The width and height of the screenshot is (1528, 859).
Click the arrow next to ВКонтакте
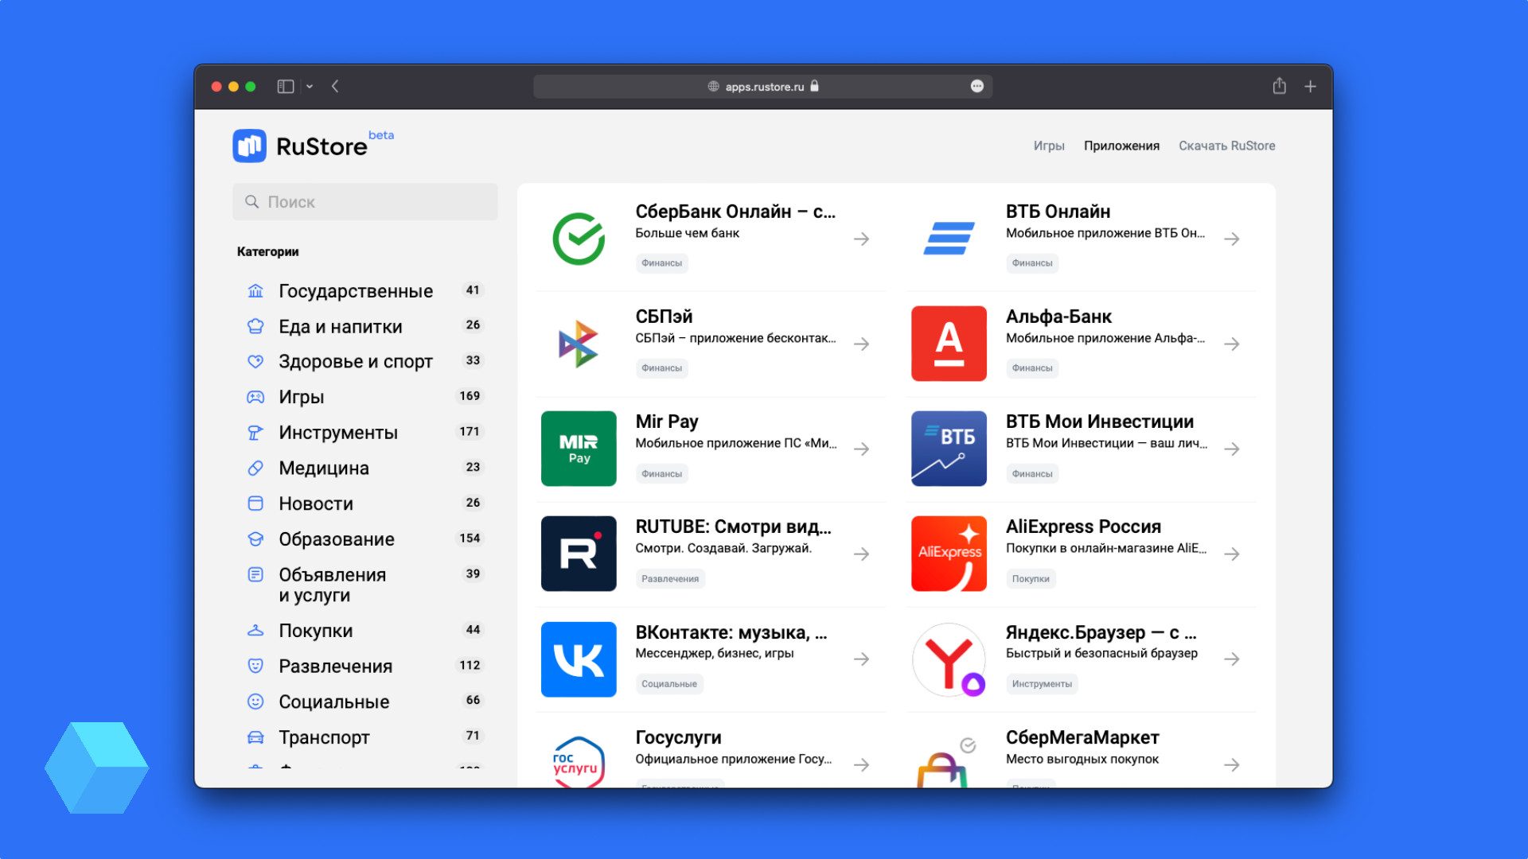(x=861, y=659)
